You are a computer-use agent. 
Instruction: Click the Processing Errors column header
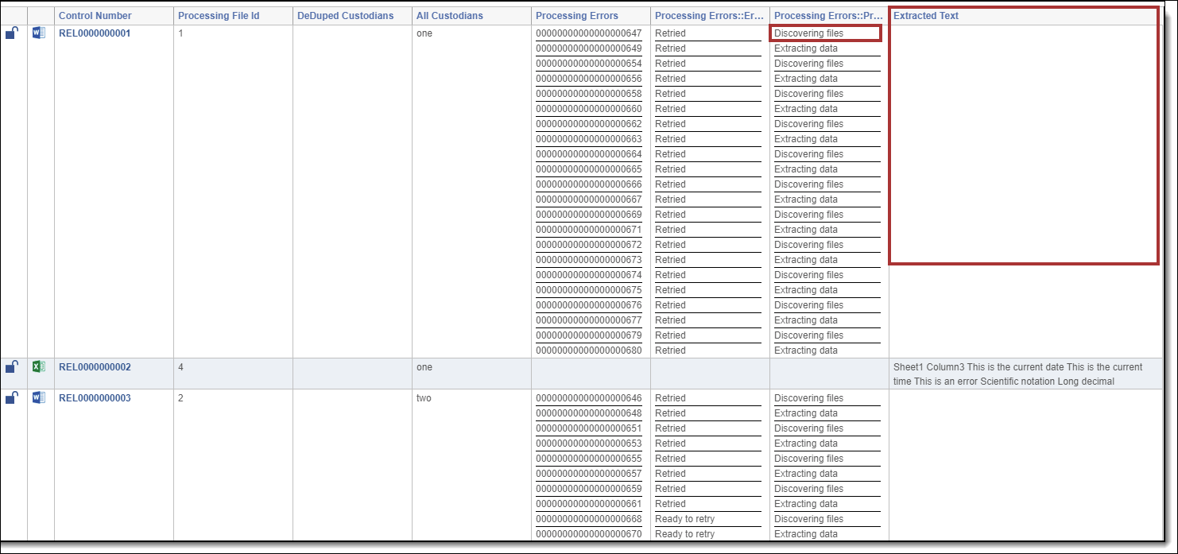tap(577, 16)
